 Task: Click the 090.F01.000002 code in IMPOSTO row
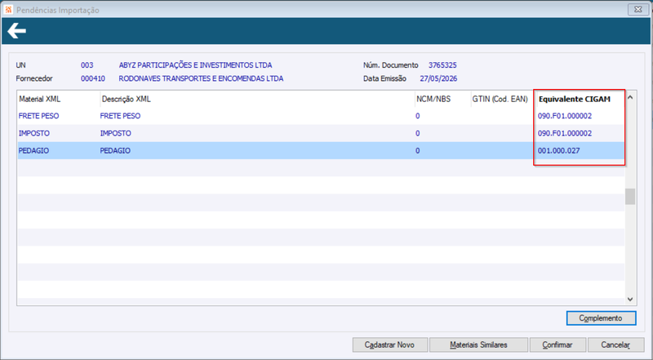click(565, 133)
